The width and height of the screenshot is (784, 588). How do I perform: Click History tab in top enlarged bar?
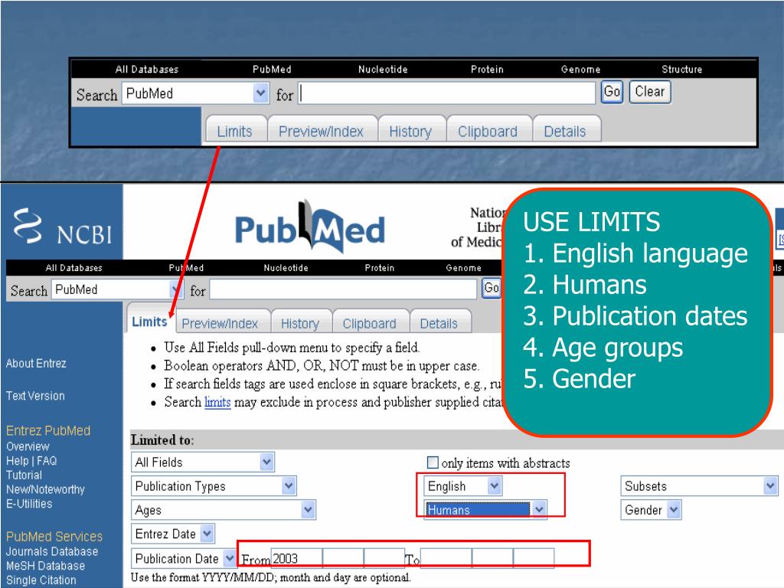coord(410,132)
